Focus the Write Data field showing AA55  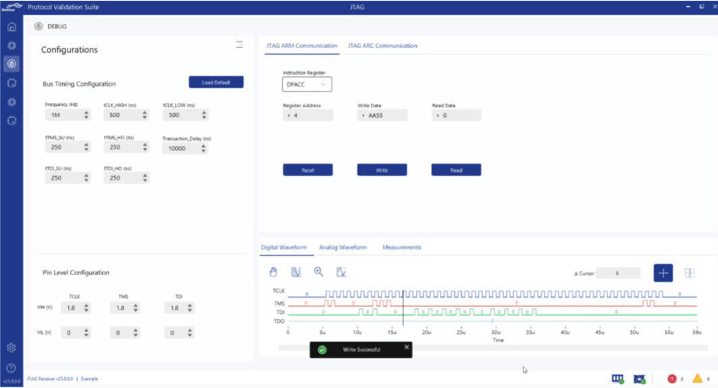pos(382,115)
